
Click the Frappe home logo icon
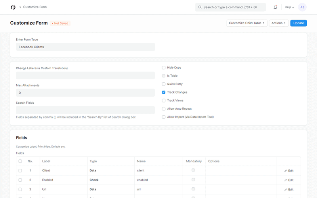coord(13,7)
